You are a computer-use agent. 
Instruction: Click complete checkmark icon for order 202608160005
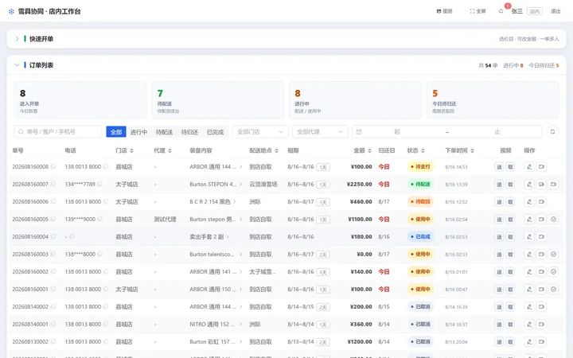553,220
